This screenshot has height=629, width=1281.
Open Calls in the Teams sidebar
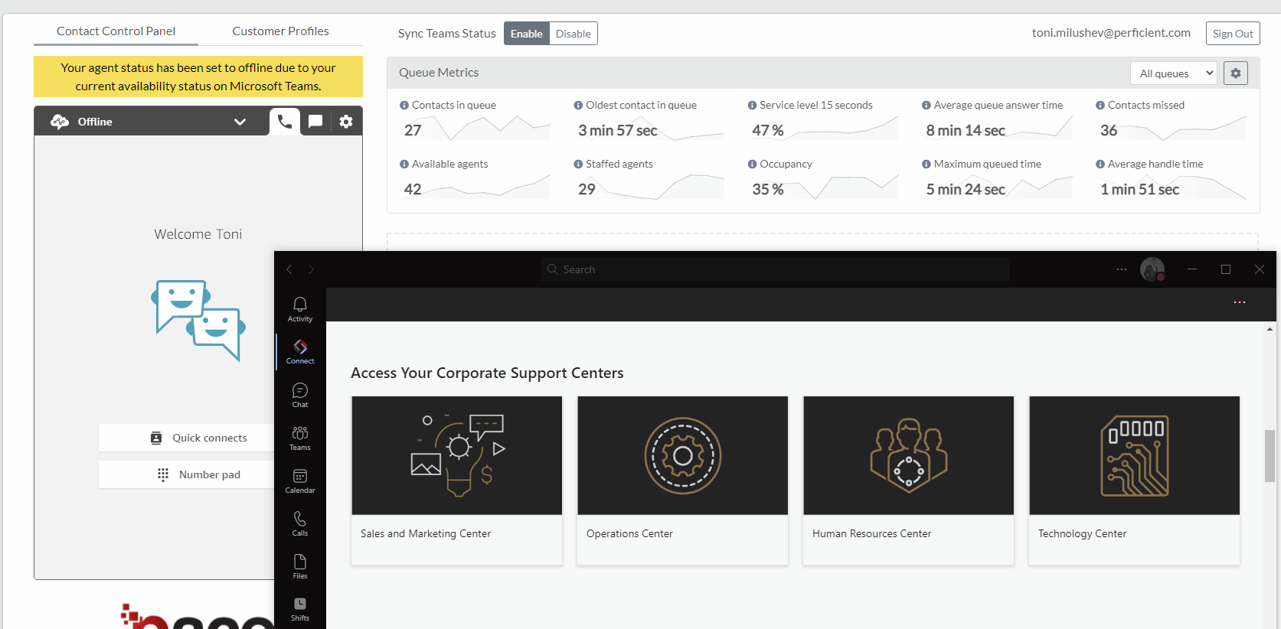pyautogui.click(x=300, y=523)
